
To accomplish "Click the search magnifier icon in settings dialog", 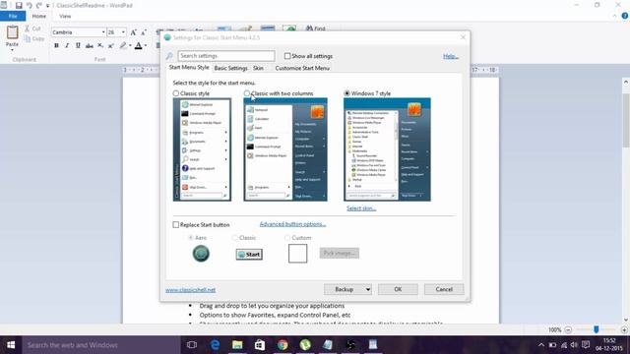I will click(169, 56).
